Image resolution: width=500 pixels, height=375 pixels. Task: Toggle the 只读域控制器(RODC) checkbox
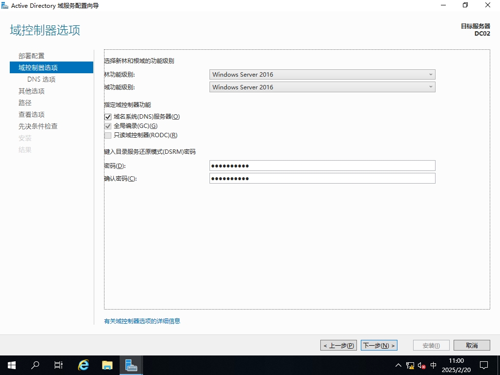pyautogui.click(x=108, y=135)
